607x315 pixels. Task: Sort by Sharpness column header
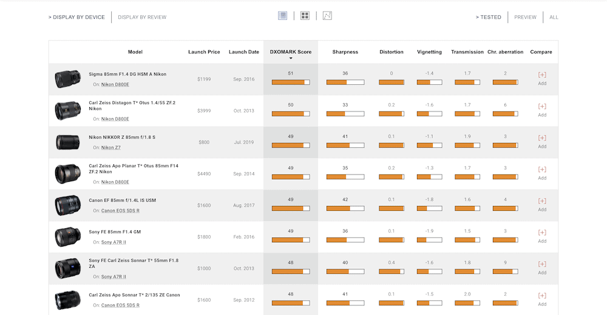click(345, 52)
